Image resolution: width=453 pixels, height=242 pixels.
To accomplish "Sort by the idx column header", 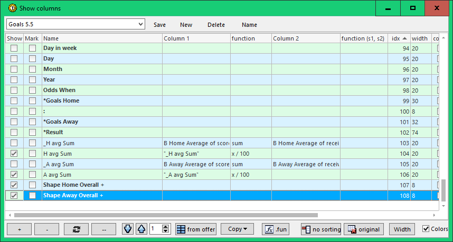I will tap(399, 38).
